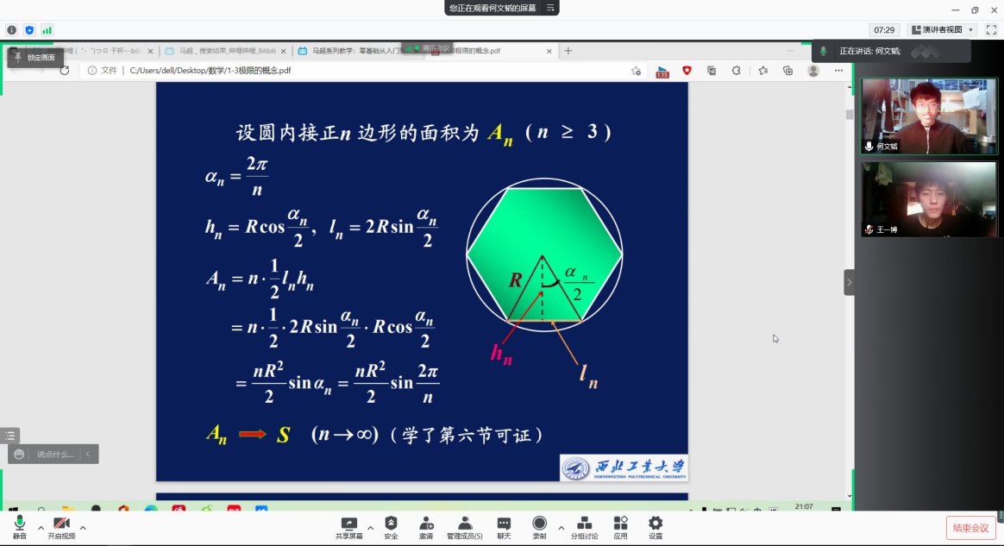Click the 说点什么 chat input box
Image resolution: width=1004 pixels, height=546 pixels.
tap(55, 454)
